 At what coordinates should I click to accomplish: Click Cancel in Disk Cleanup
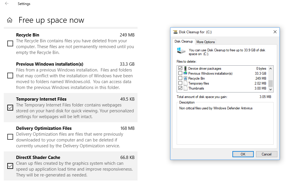(x=267, y=154)
